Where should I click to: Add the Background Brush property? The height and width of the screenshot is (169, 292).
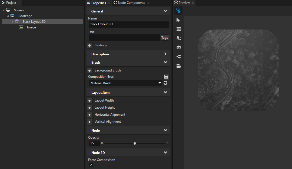[89, 71]
